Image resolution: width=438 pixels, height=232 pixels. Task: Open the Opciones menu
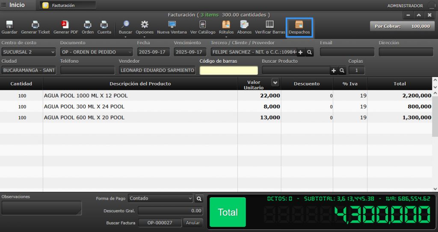click(x=145, y=26)
